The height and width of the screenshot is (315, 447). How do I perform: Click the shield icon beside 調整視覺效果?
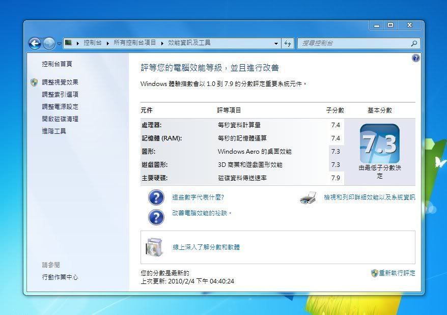click(x=34, y=82)
